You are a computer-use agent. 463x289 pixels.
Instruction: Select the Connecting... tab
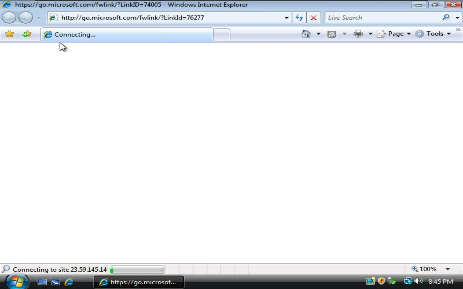point(127,34)
